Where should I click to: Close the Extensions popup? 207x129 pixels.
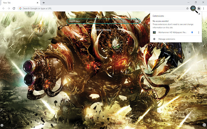199,14
